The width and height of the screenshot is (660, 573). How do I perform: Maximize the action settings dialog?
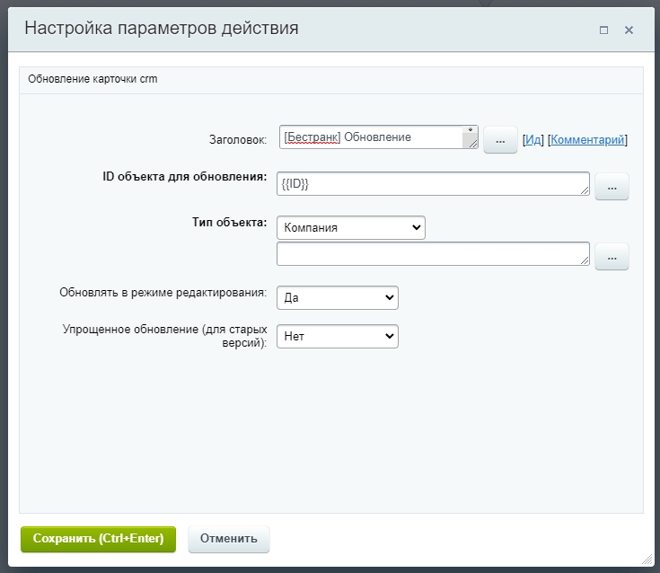[603, 30]
